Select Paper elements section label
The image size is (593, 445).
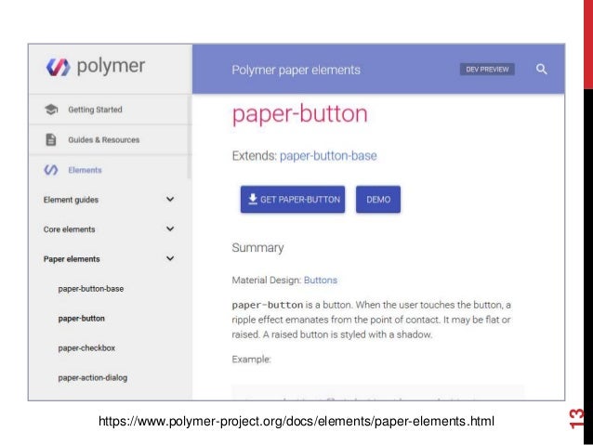[72, 259]
